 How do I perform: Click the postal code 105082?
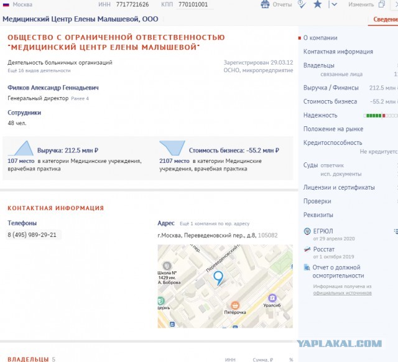point(267,235)
